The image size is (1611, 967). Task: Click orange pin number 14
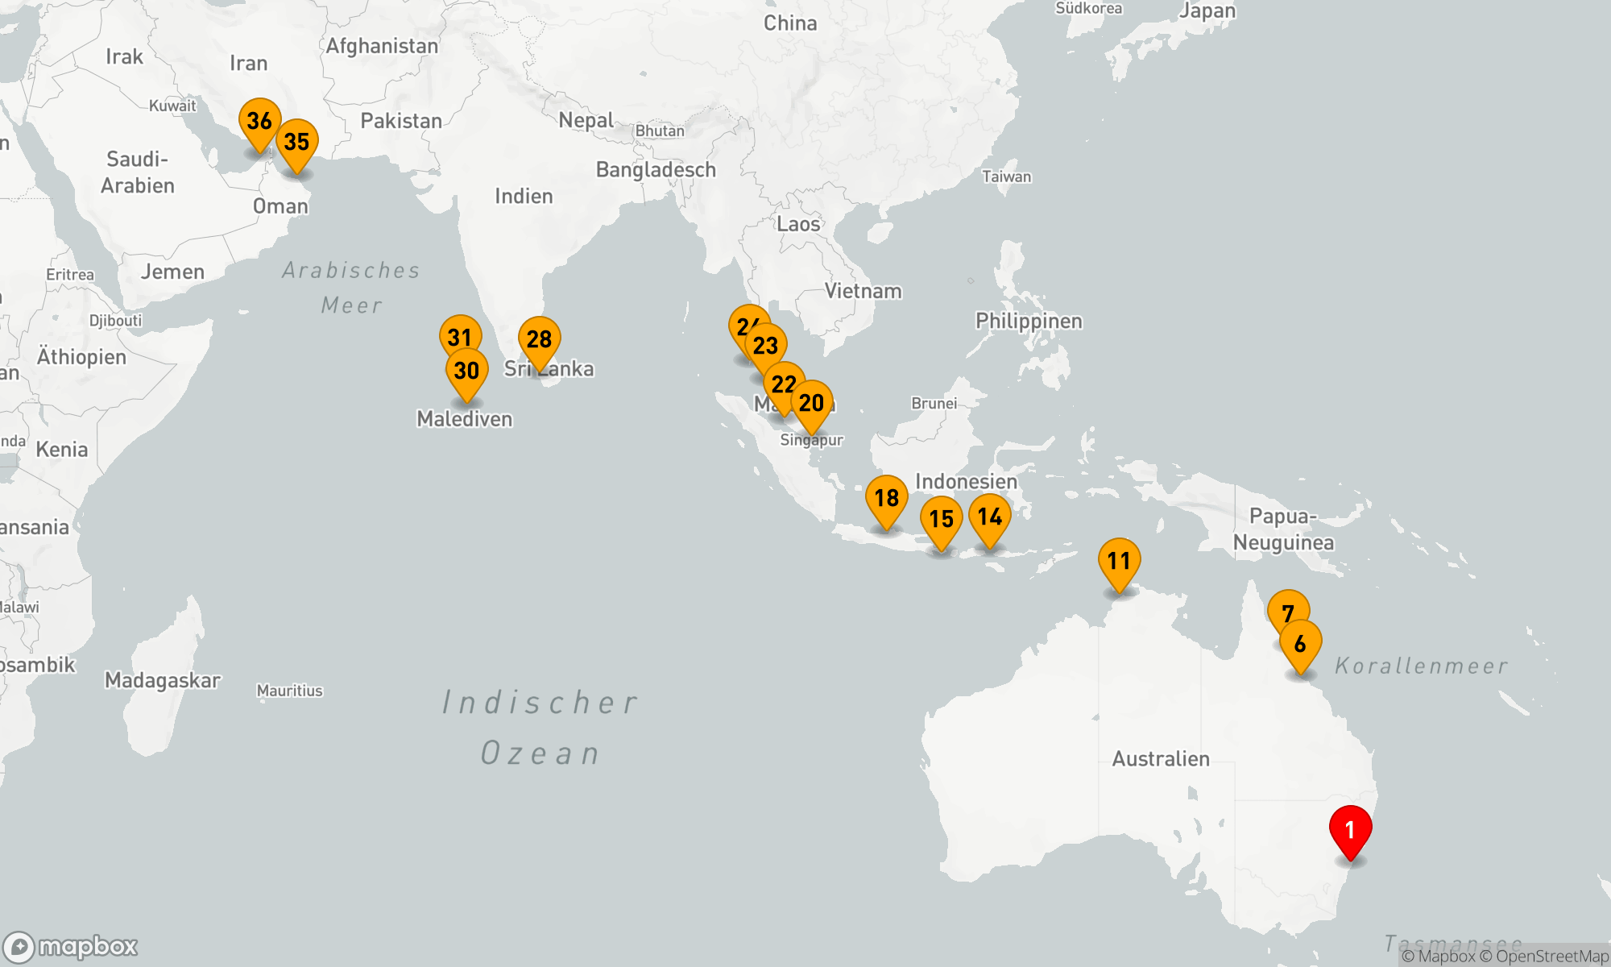tap(990, 517)
